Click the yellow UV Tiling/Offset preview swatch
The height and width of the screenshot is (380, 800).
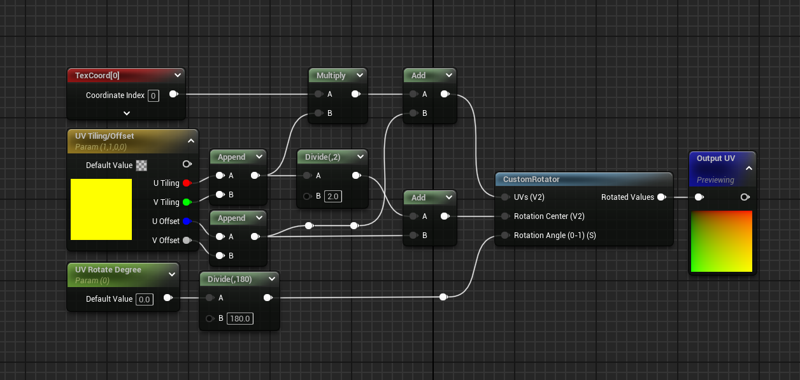(101, 209)
